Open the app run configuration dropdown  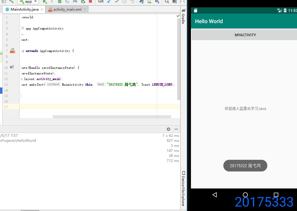pyautogui.click(x=28, y=2)
